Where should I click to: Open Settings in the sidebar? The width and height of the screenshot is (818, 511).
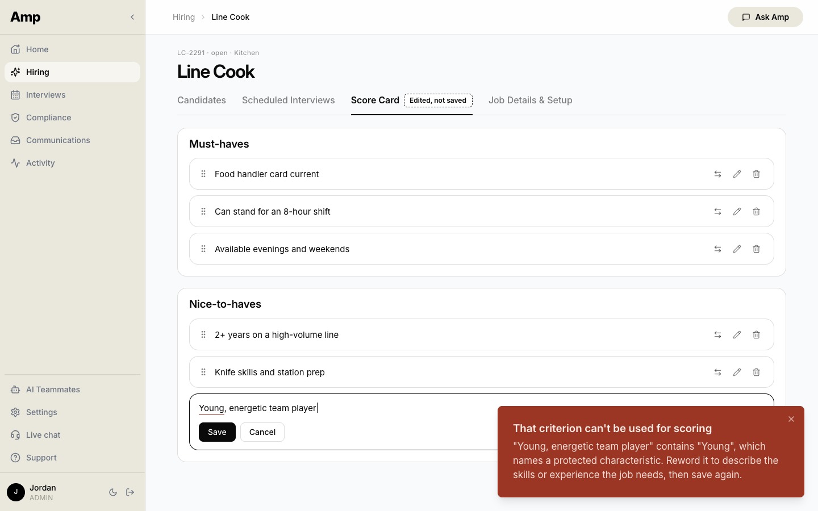click(72, 412)
